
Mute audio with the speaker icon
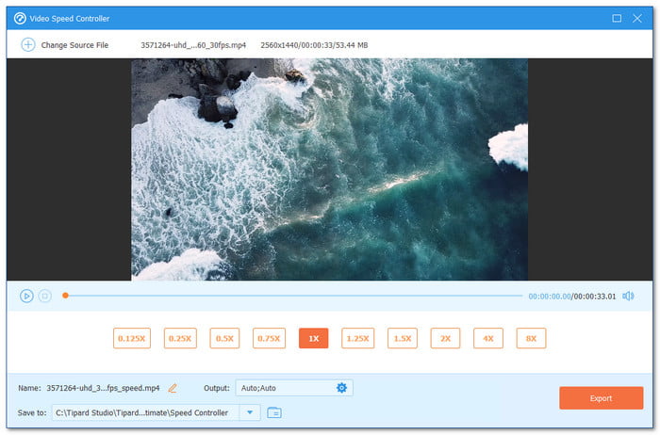coord(628,296)
